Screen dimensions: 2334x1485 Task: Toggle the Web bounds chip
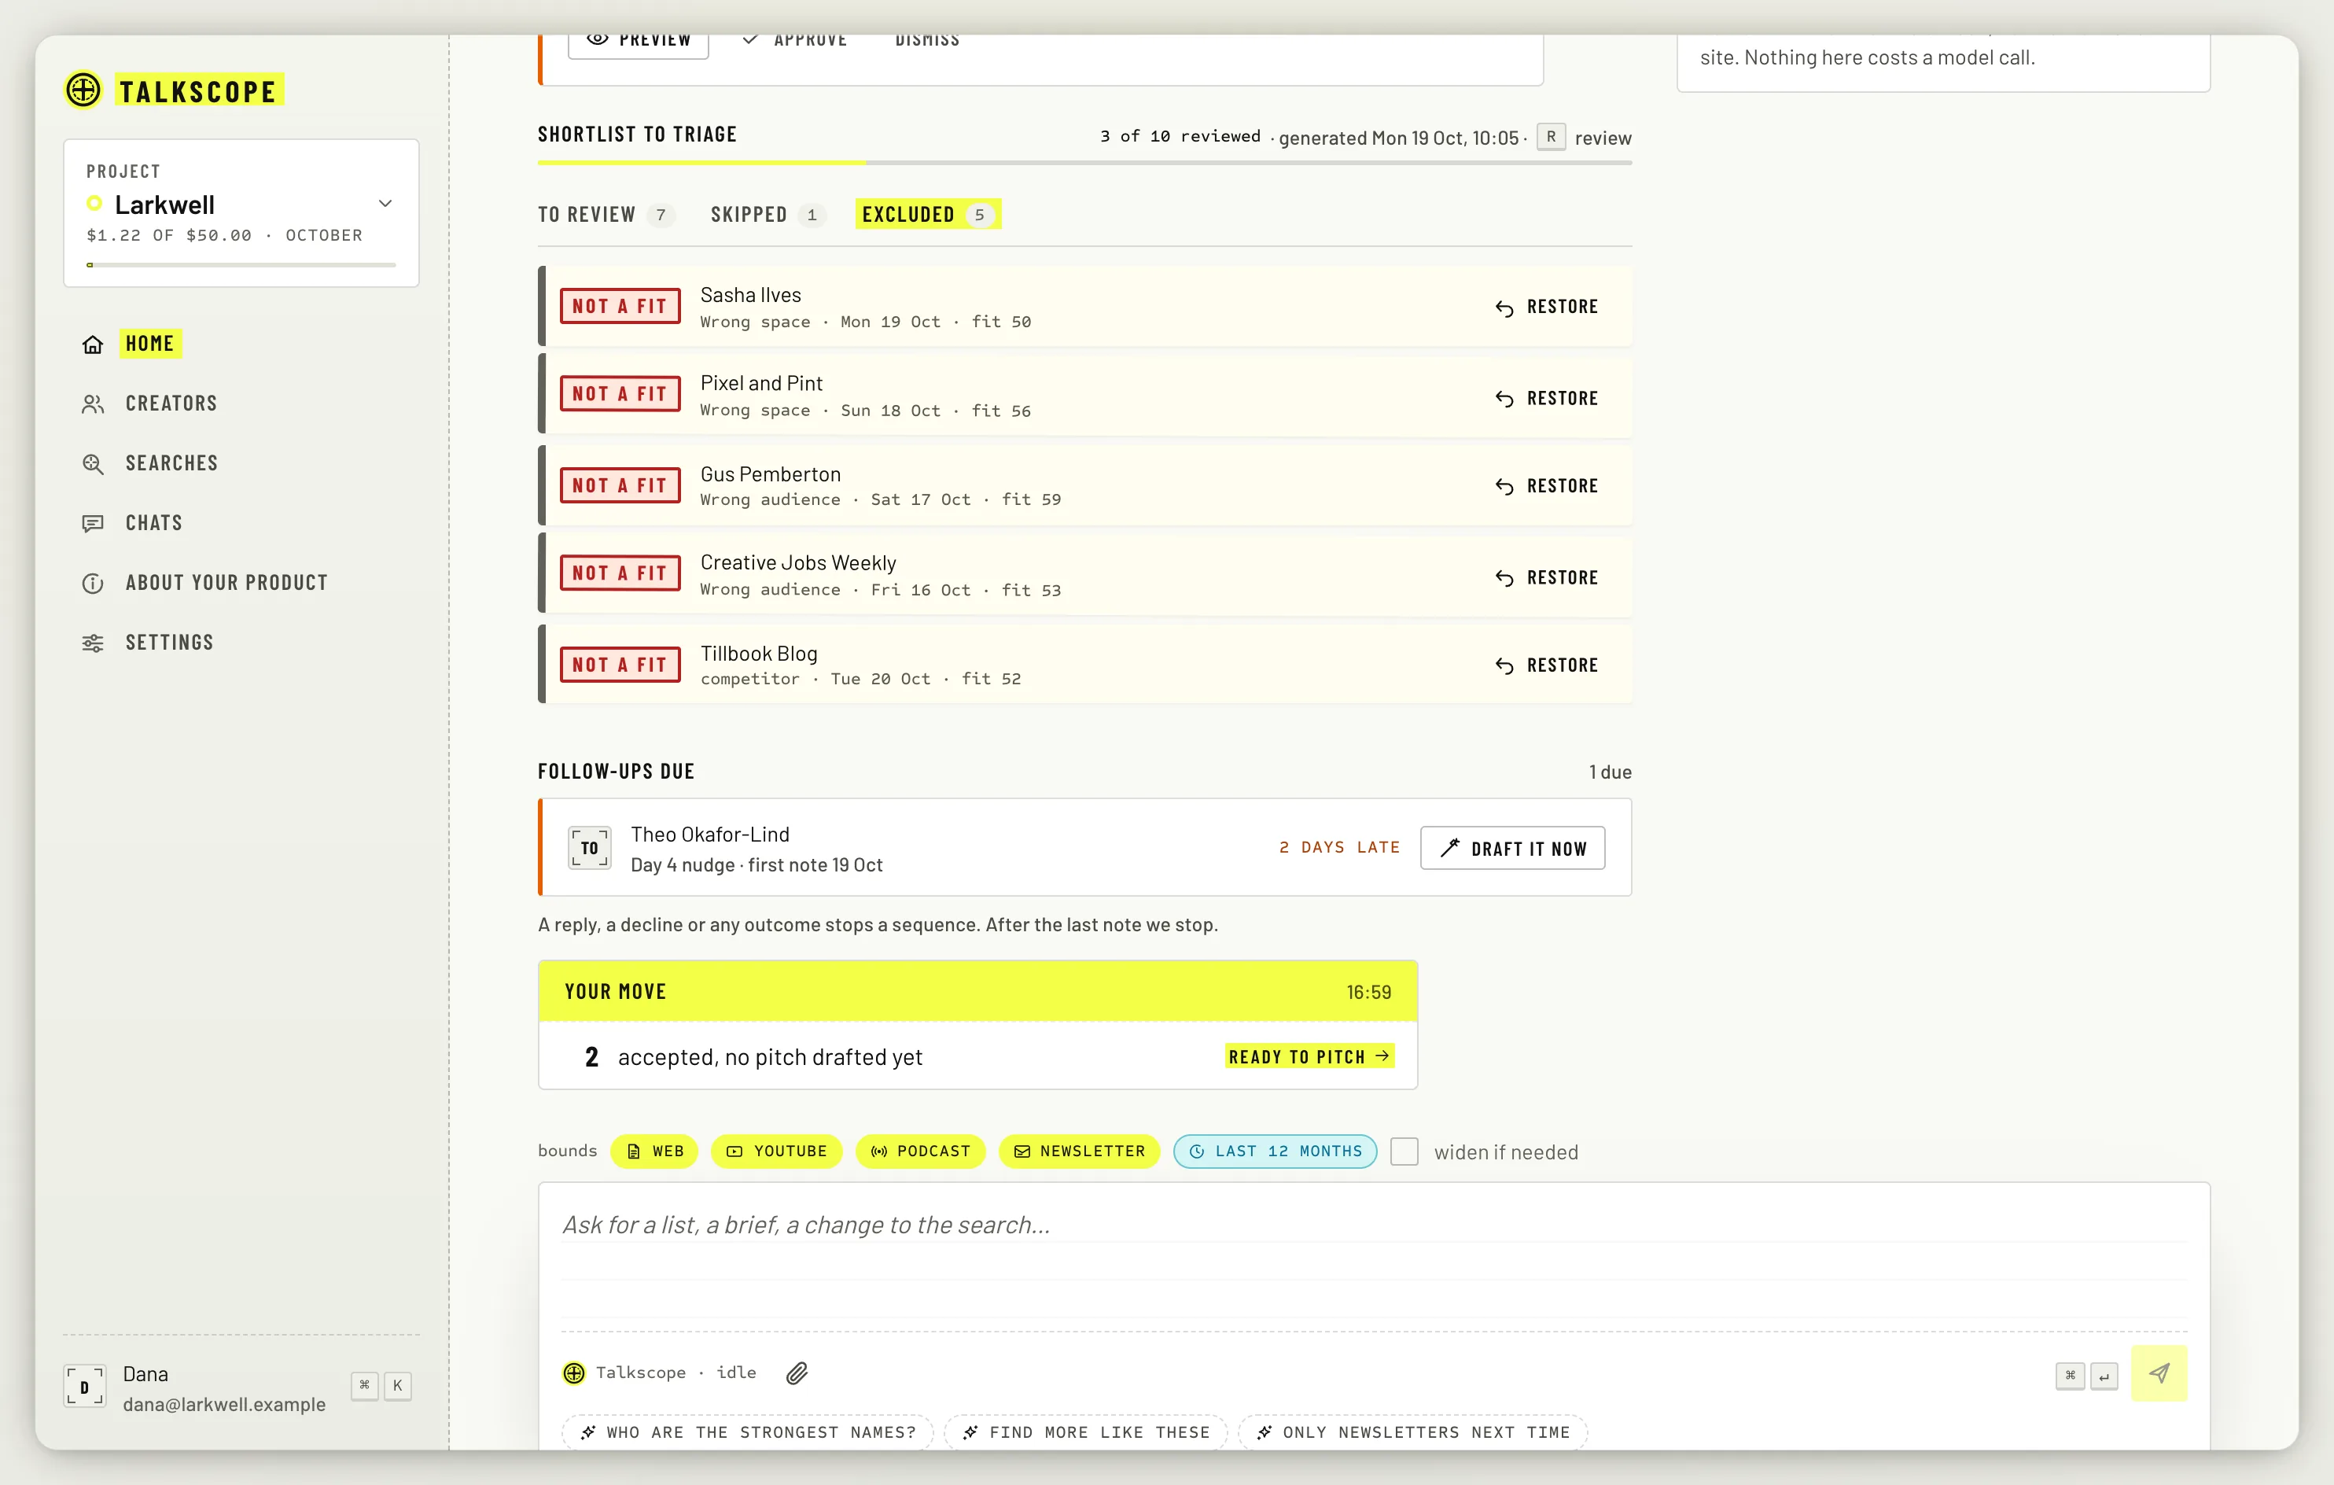pyautogui.click(x=655, y=1152)
